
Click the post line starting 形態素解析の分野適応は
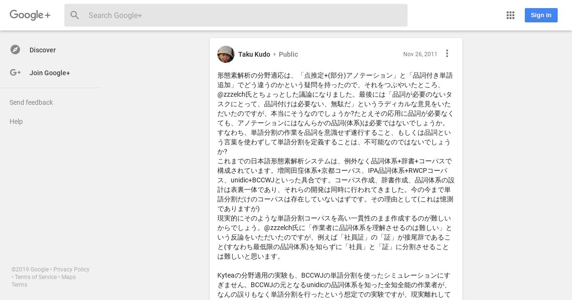click(x=335, y=75)
